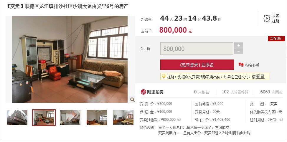This screenshot has width=287, height=142.
Task: Decrease bid with the minus button
Action: 238,52
